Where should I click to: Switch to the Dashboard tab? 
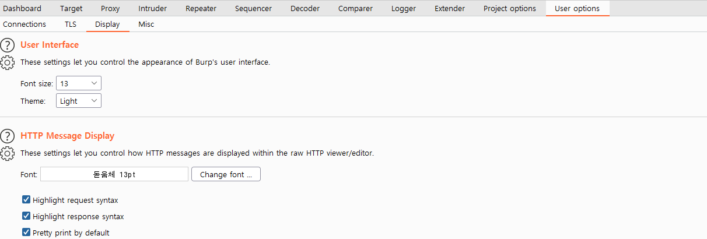click(22, 8)
